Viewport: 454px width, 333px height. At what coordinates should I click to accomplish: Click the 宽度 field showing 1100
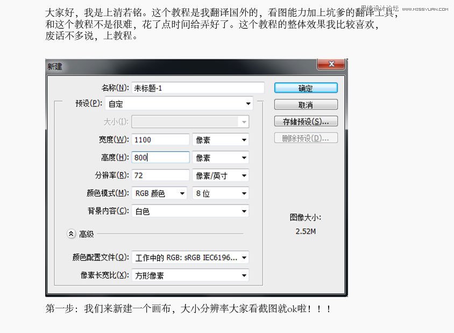[160, 140]
